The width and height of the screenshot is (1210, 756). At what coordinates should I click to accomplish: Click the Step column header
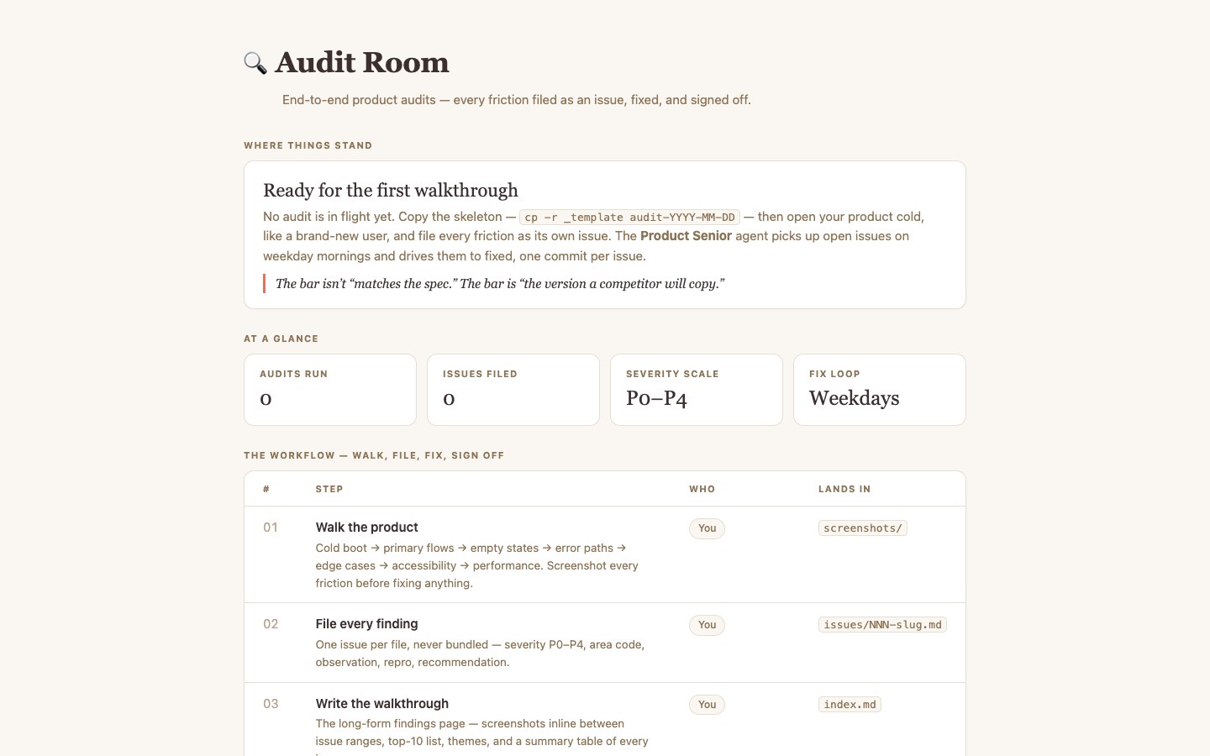coord(329,489)
